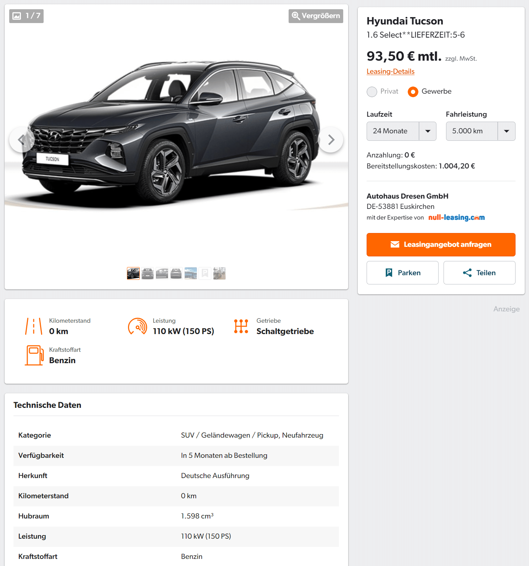Click the Vergrößern magnifier button
The height and width of the screenshot is (566, 529).
pyautogui.click(x=316, y=16)
